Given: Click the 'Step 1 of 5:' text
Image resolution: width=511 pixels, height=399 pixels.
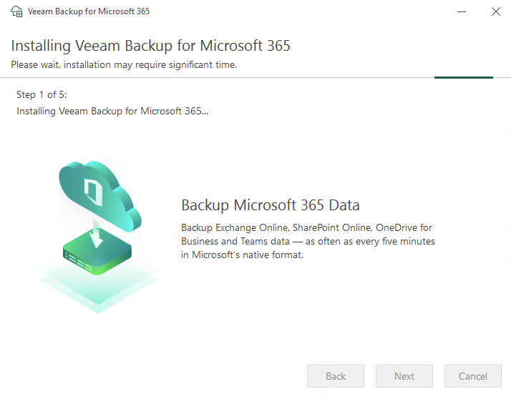Looking at the screenshot, I should click(42, 95).
